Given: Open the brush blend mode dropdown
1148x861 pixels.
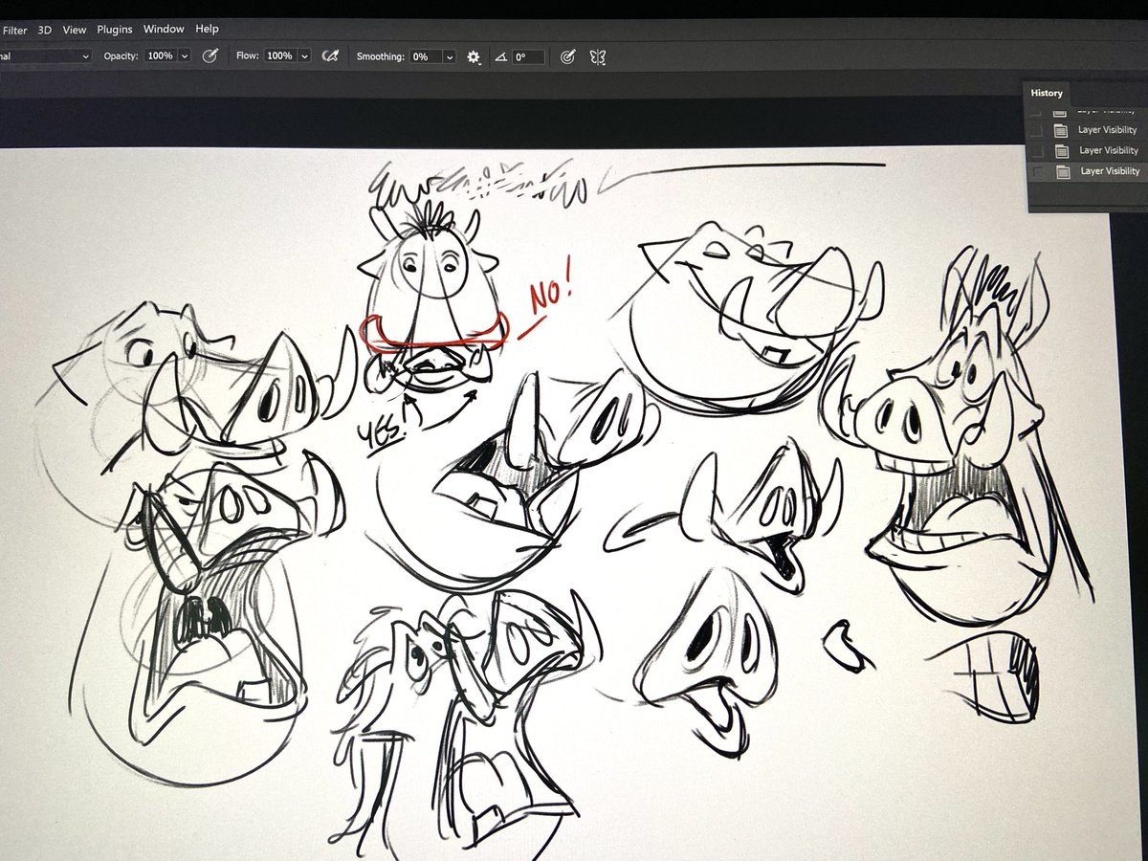Looking at the screenshot, I should (45, 56).
